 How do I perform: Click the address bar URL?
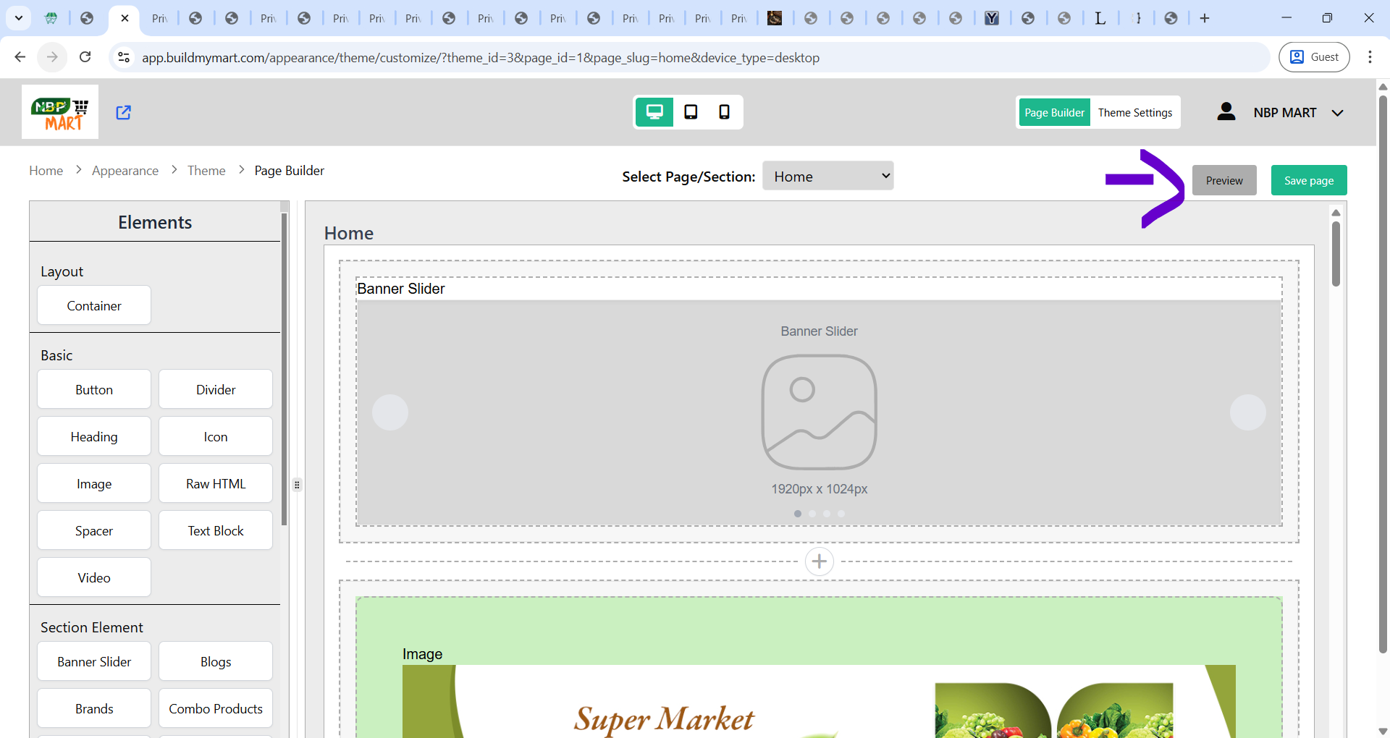[481, 58]
